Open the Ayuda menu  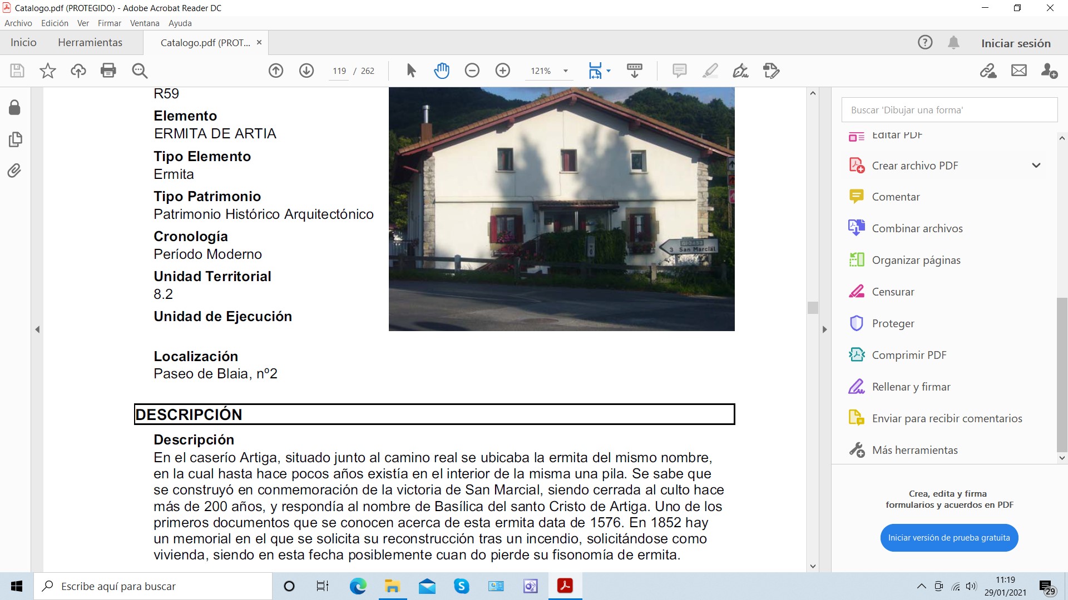(x=180, y=23)
